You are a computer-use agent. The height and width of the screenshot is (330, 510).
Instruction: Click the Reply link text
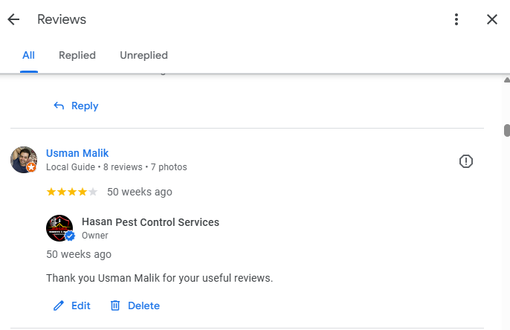[x=85, y=106]
